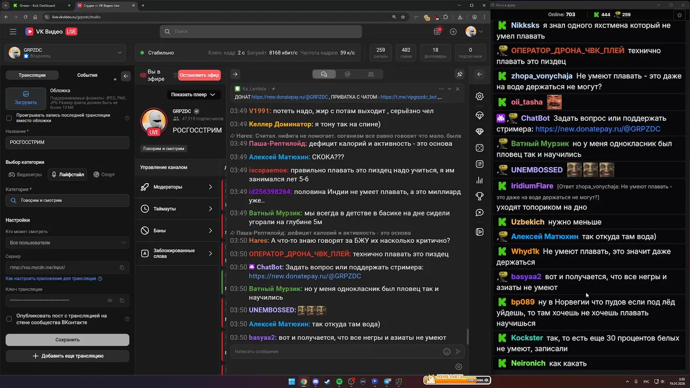Click the trophy sidebar icon
This screenshot has height=388, width=690.
(480, 196)
